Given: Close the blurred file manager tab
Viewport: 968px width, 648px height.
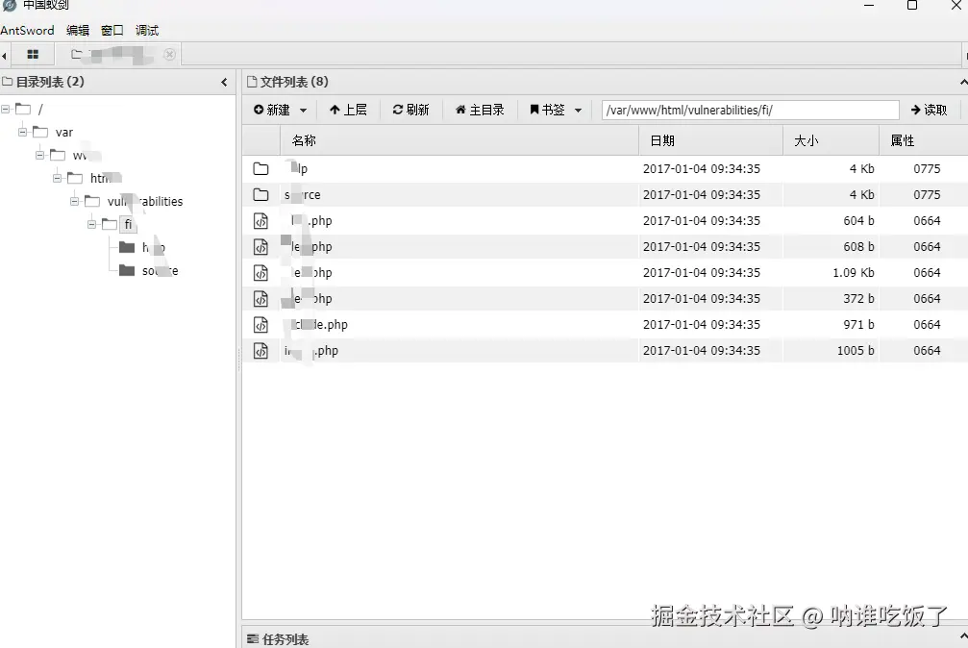Looking at the screenshot, I should 169,55.
